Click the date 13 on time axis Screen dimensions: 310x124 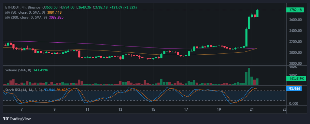click(120, 109)
